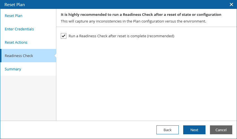The height and width of the screenshot is (139, 237).
Task: Open the Enter Credentials step
Action: (19, 29)
